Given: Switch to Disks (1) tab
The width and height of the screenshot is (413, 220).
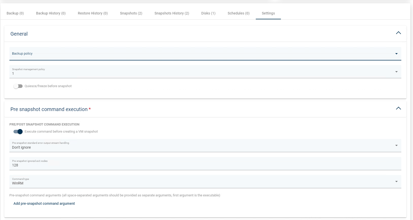Looking at the screenshot, I should pos(208,13).
